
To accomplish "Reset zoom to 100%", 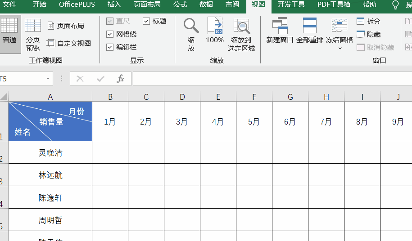I will [x=215, y=31].
